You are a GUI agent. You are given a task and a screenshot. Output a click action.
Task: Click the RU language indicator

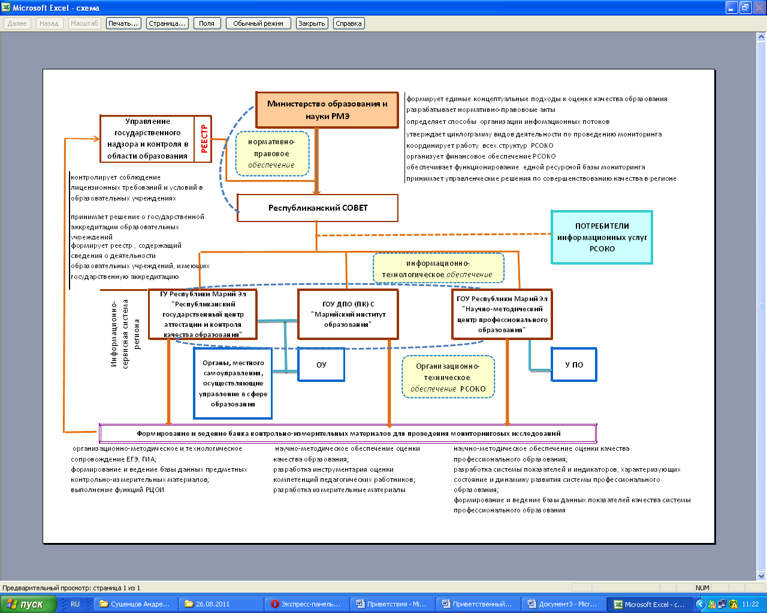tap(75, 604)
